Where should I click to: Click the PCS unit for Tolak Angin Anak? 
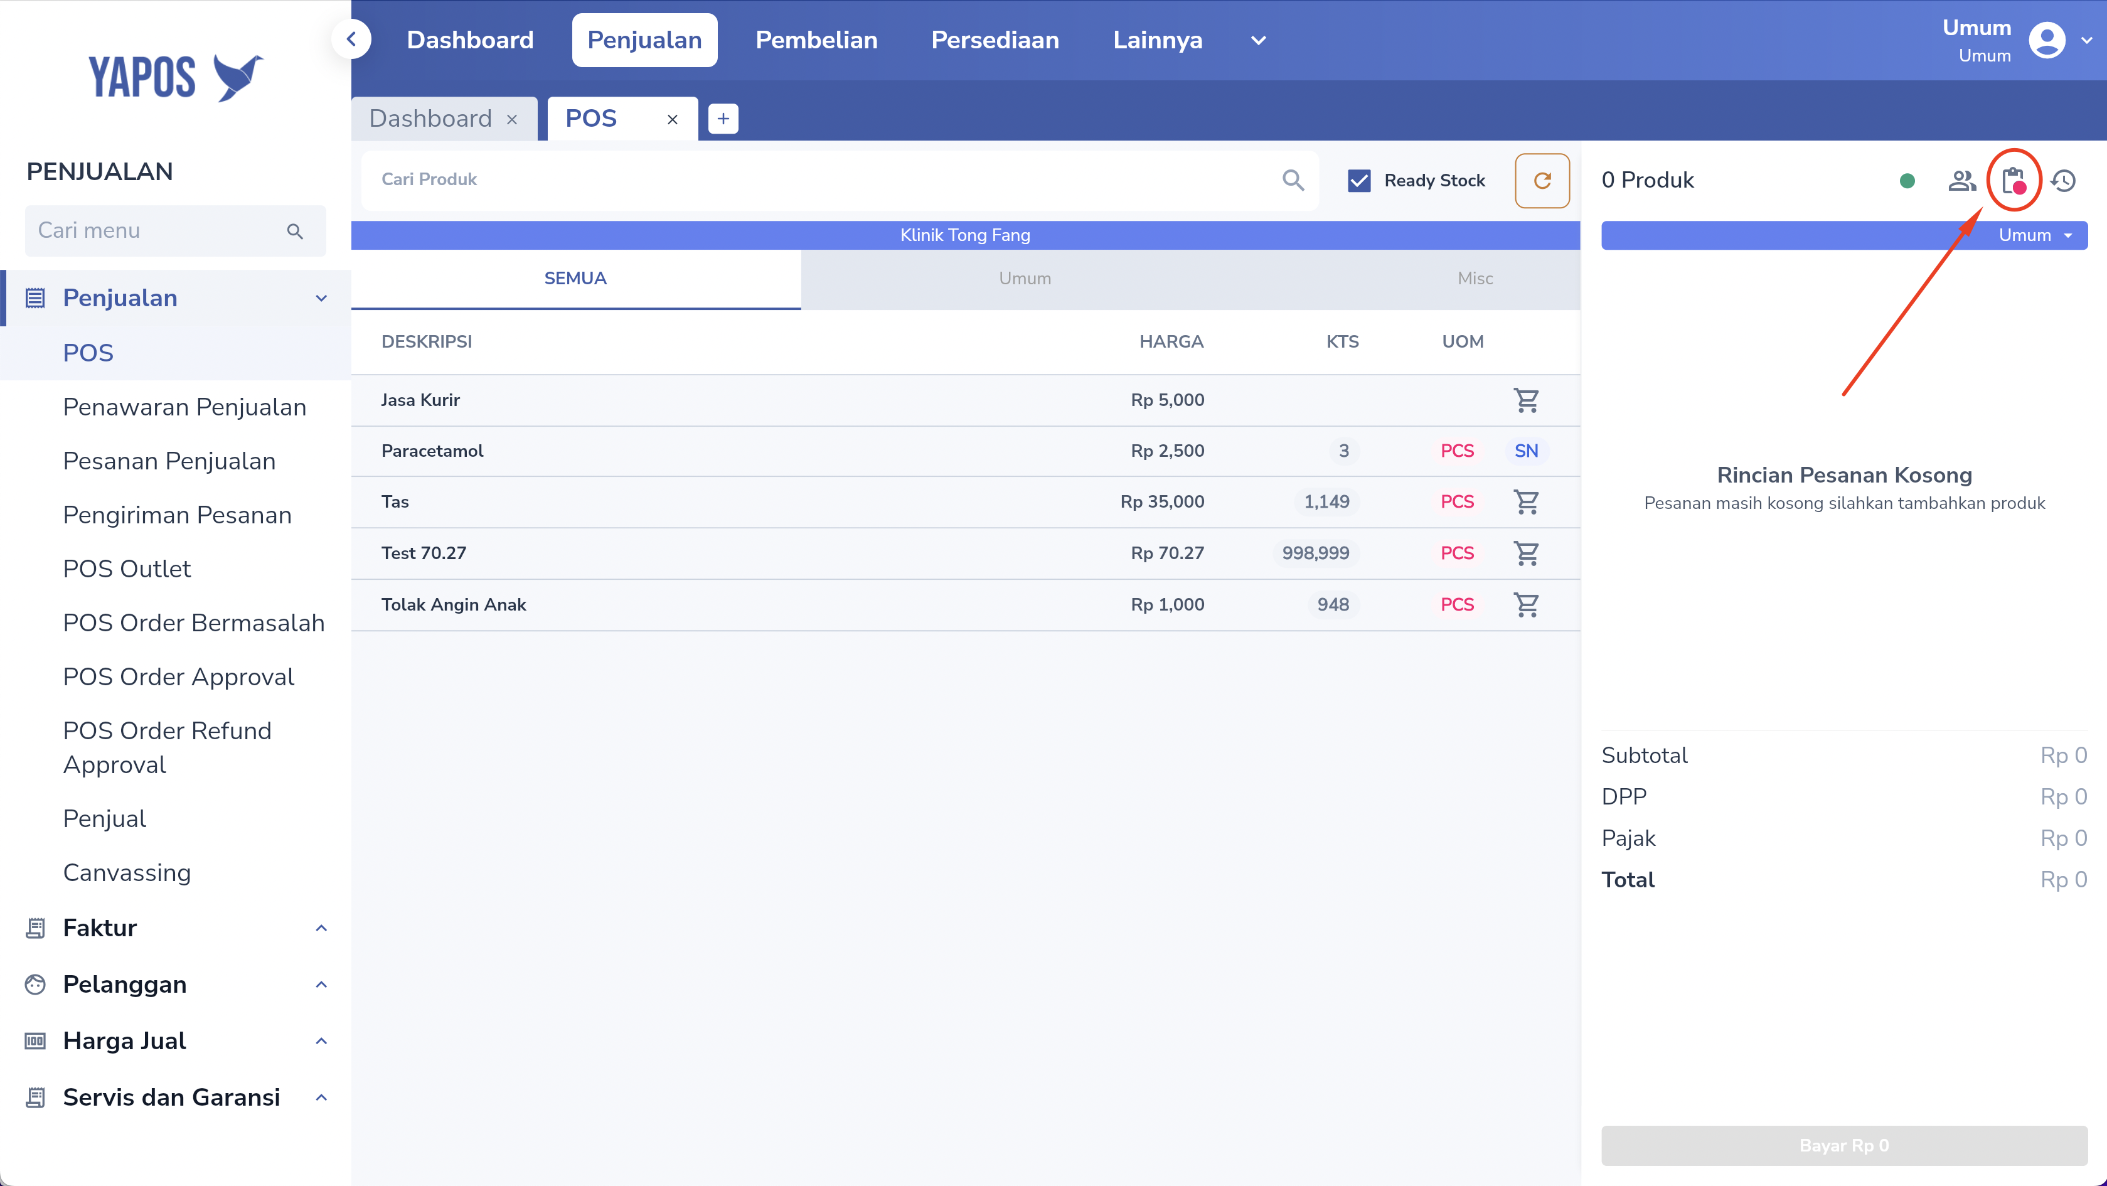(1457, 604)
